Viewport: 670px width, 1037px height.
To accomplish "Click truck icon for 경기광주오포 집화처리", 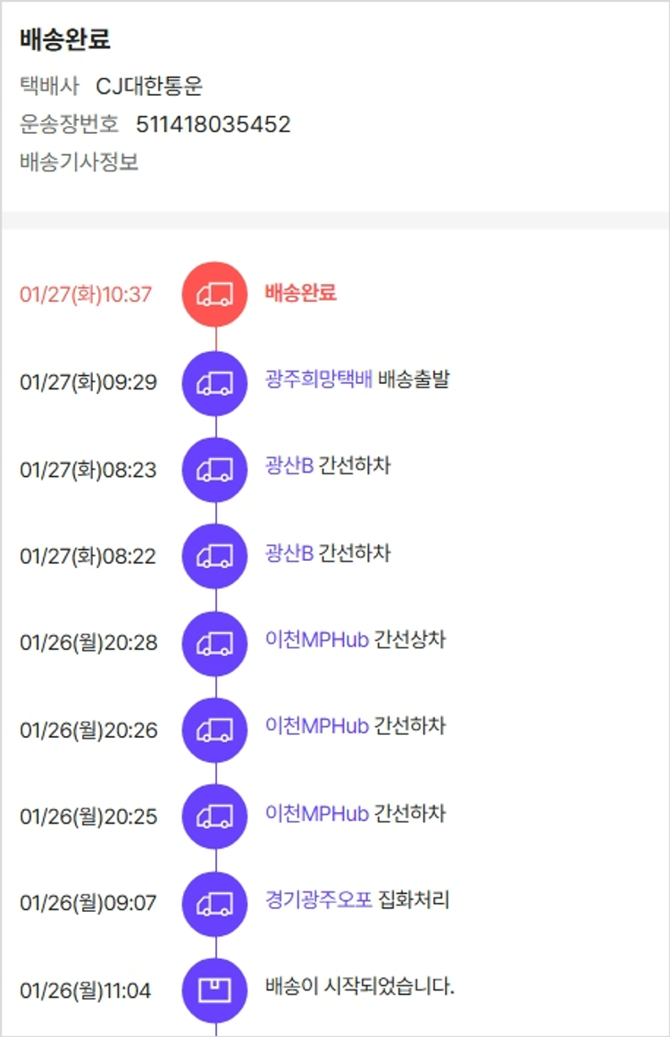I will tap(215, 903).
